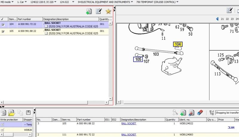Click the Designation/description header in parts list
239x137 pixels.
(x=71, y=19)
